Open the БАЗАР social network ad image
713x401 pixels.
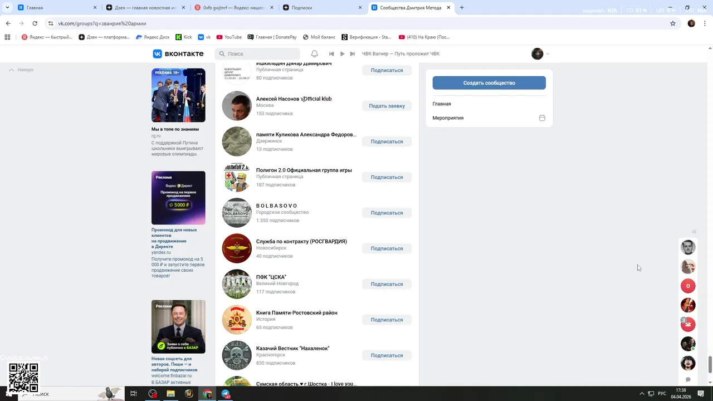(x=178, y=327)
